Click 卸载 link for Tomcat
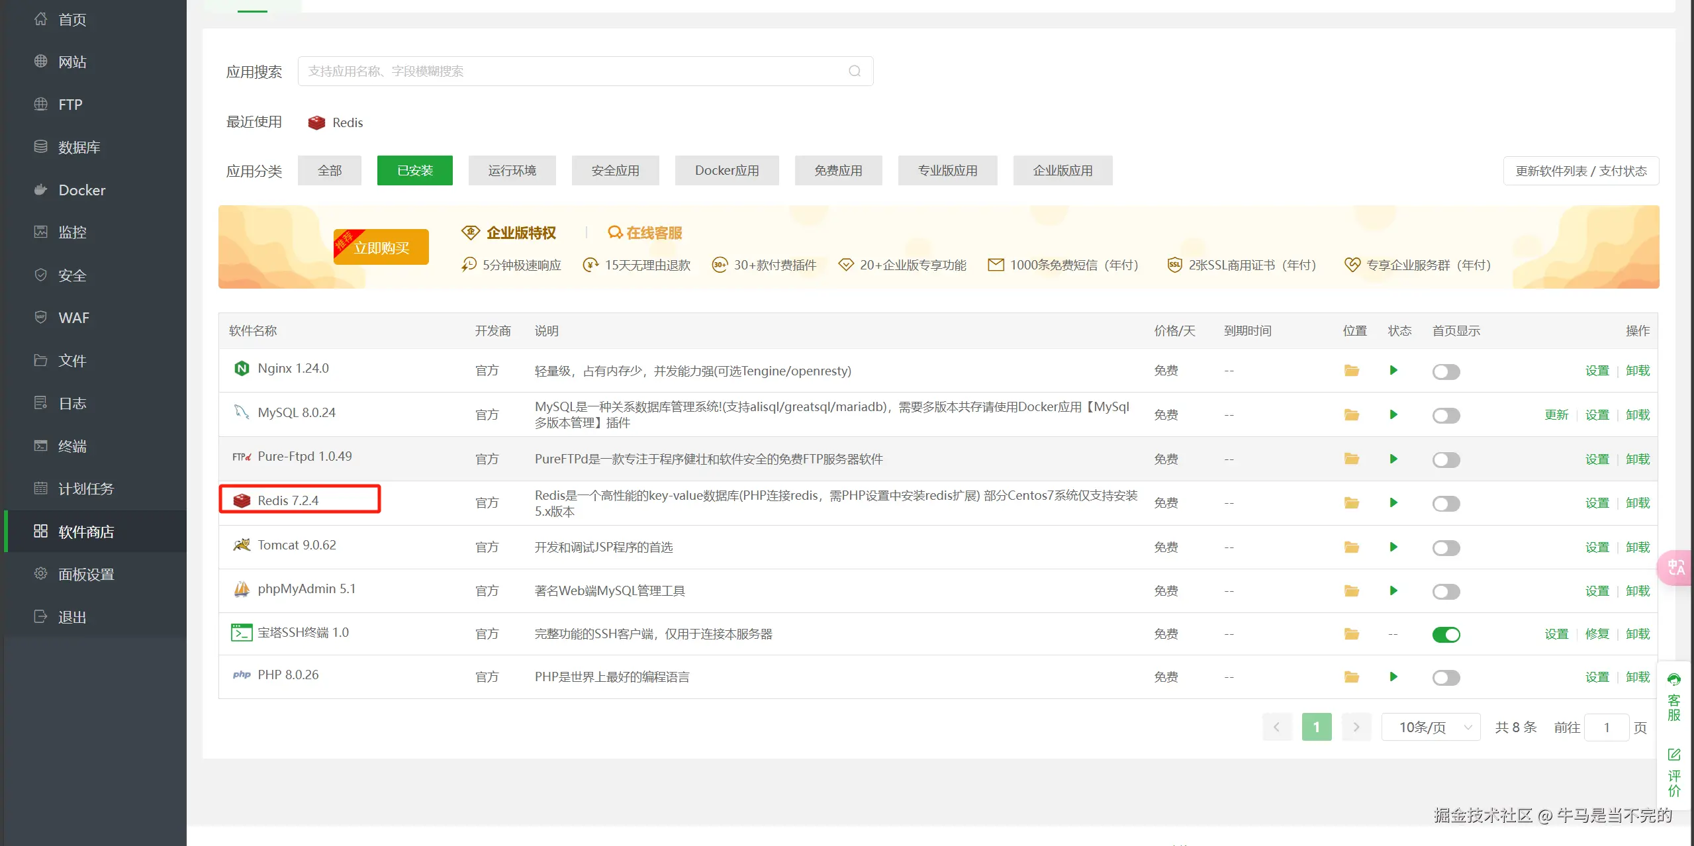Image resolution: width=1694 pixels, height=846 pixels. point(1638,547)
